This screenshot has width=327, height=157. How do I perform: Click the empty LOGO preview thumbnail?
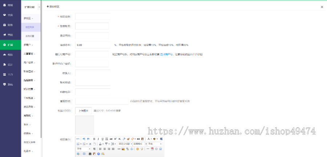(84, 125)
